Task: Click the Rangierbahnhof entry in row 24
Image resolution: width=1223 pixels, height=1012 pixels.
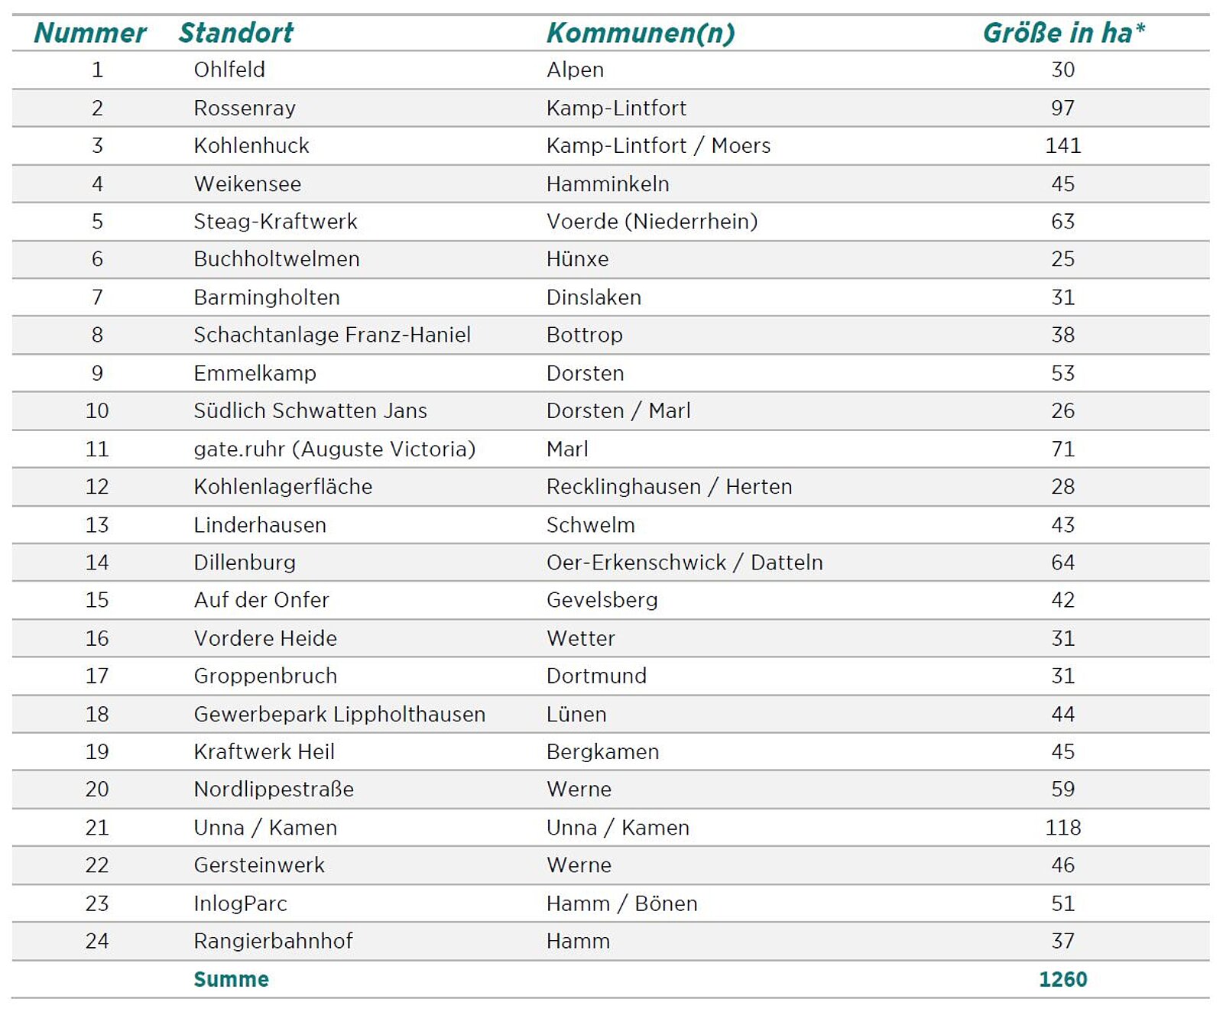Action: click(273, 941)
